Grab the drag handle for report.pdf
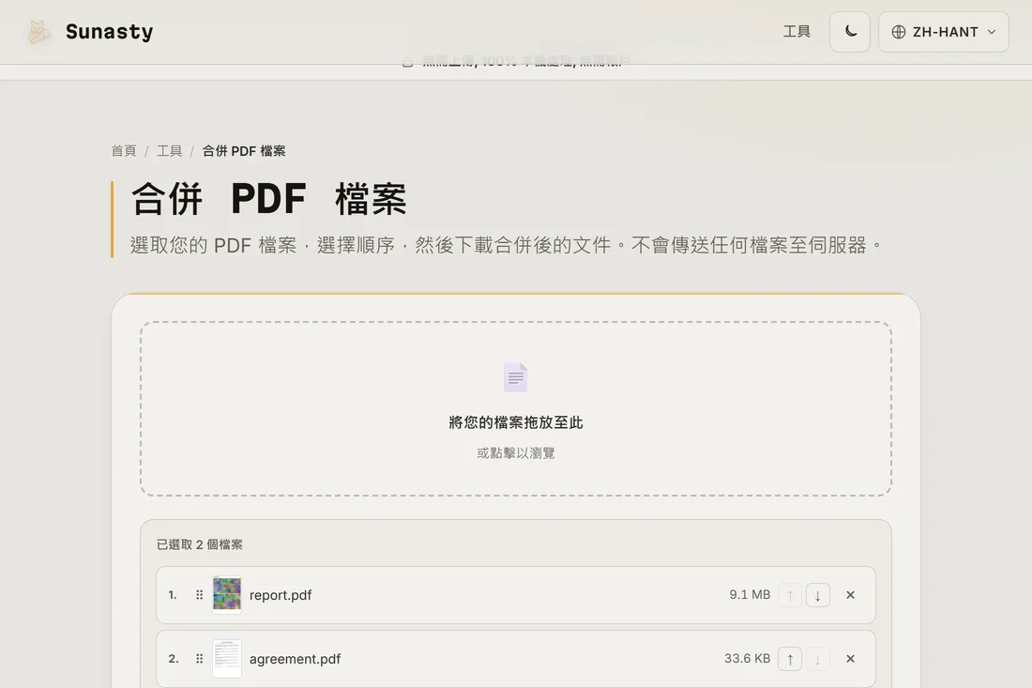Image resolution: width=1032 pixels, height=688 pixels. (x=200, y=595)
